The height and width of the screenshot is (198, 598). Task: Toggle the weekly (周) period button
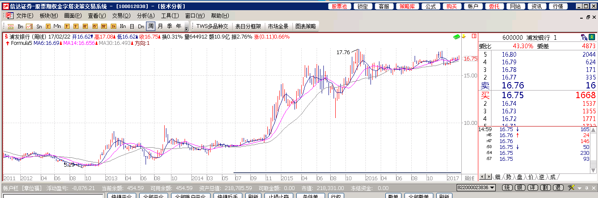(x=151, y=26)
